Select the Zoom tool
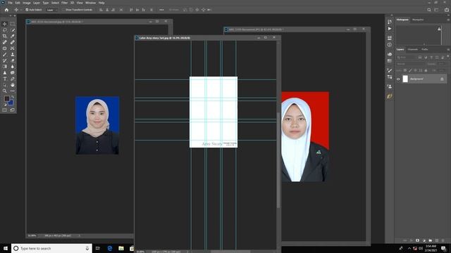This screenshot has width=451, height=253. 5,91
